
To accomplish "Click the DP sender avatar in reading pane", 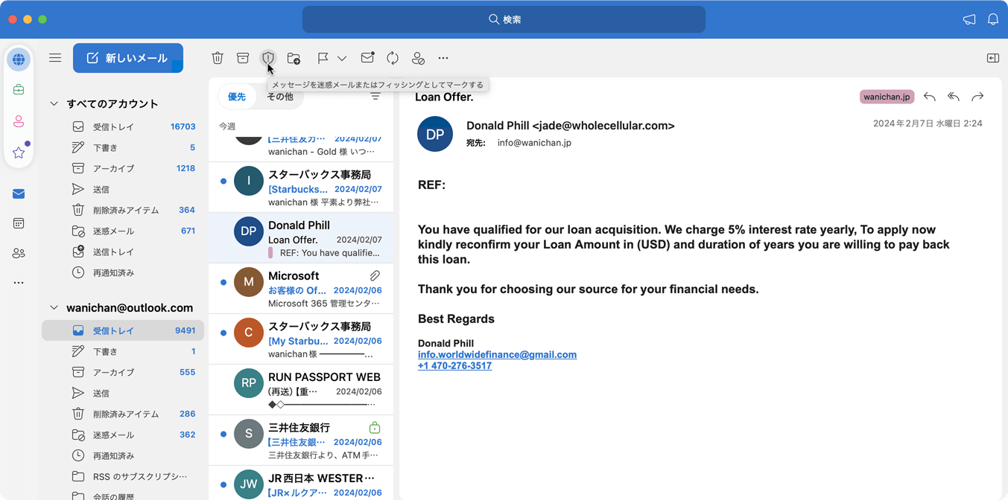I will pos(435,134).
